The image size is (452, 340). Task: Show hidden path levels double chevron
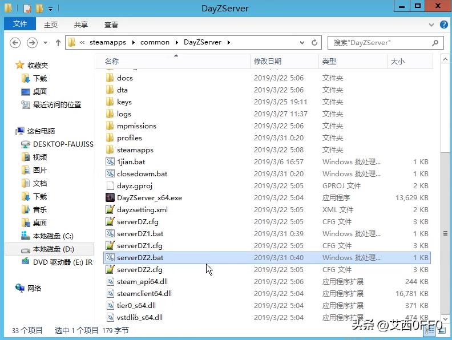tap(82, 43)
